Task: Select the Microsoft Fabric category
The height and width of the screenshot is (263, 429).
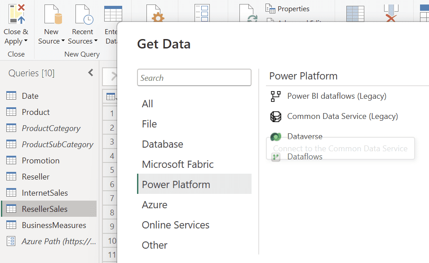Action: pos(178,164)
